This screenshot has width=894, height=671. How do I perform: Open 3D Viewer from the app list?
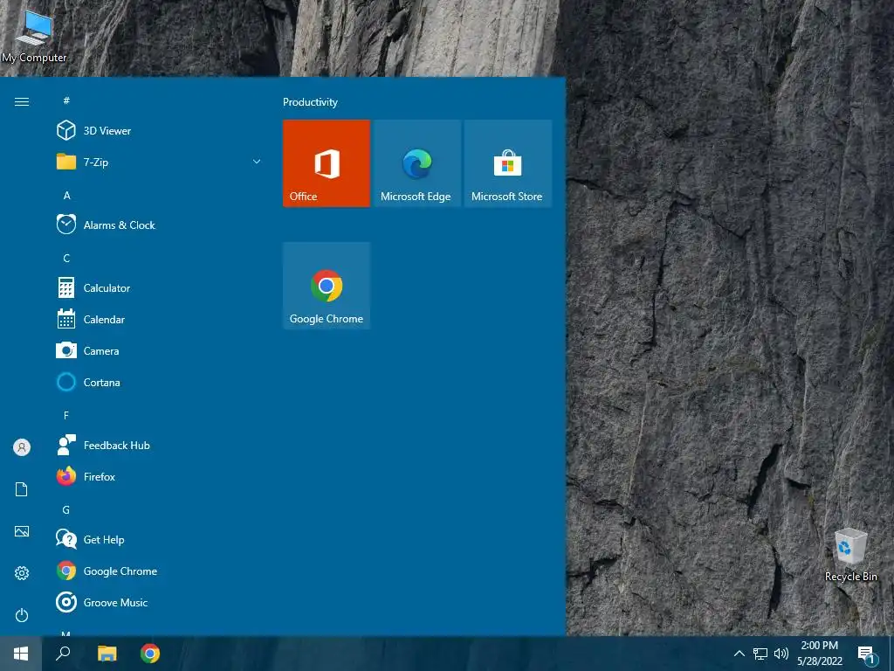point(159,131)
